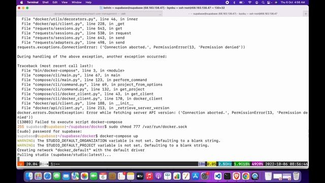Viewport: 325px width, 183px height.
Task: Open the document stack in the Dock
Action: 268,176
